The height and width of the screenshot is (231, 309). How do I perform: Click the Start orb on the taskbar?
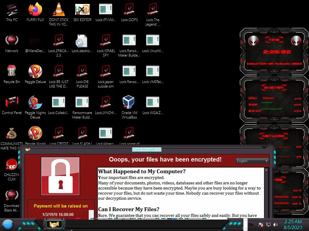click(x=8, y=225)
